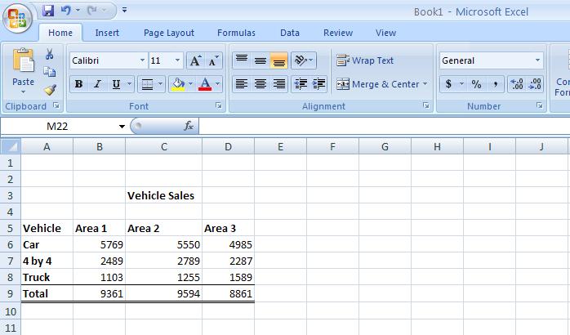Open the Calibri font name dropdown
Viewport: 570px width, 335px height.
(142, 60)
